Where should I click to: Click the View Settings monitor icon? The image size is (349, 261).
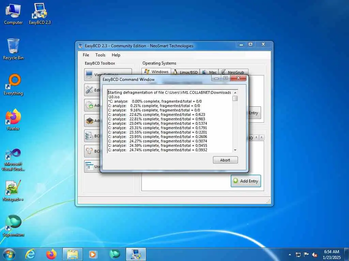[89, 74]
